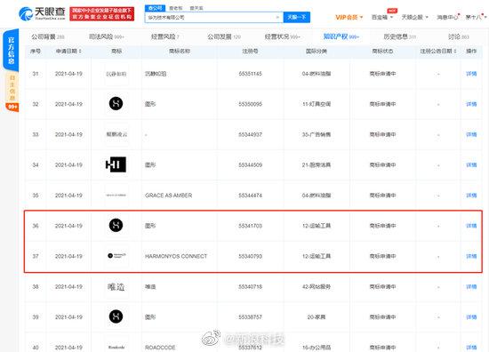Open the VIP会员 dropdown
The image size is (489, 352).
pos(349,17)
